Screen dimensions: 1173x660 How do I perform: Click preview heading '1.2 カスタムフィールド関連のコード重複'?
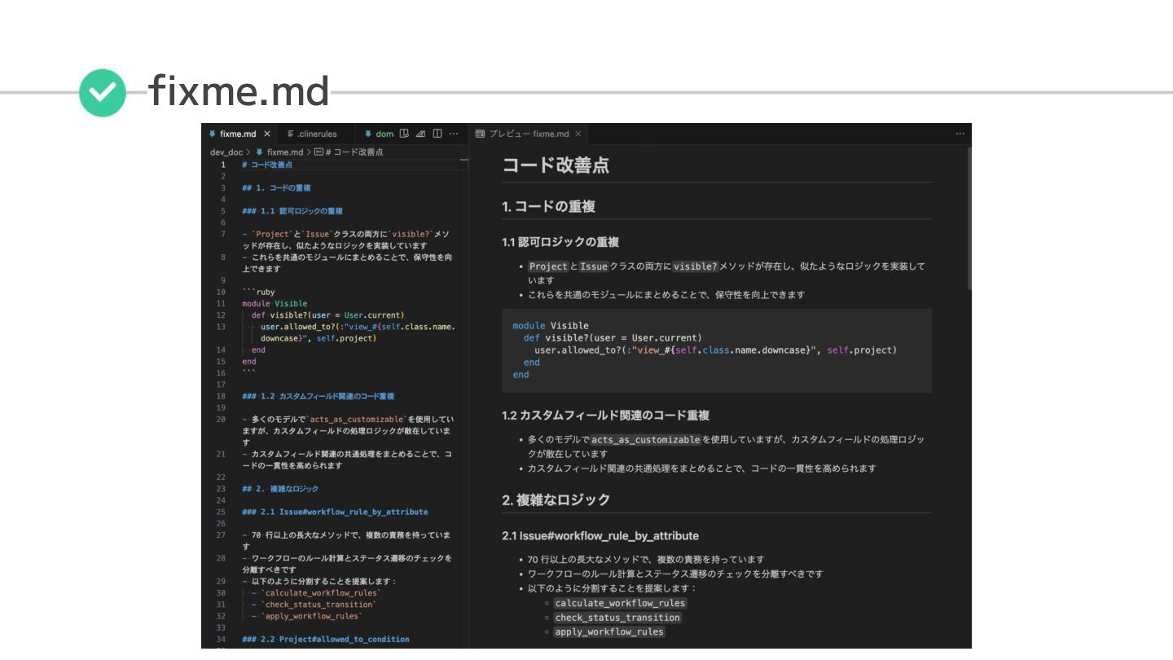pyautogui.click(x=605, y=415)
